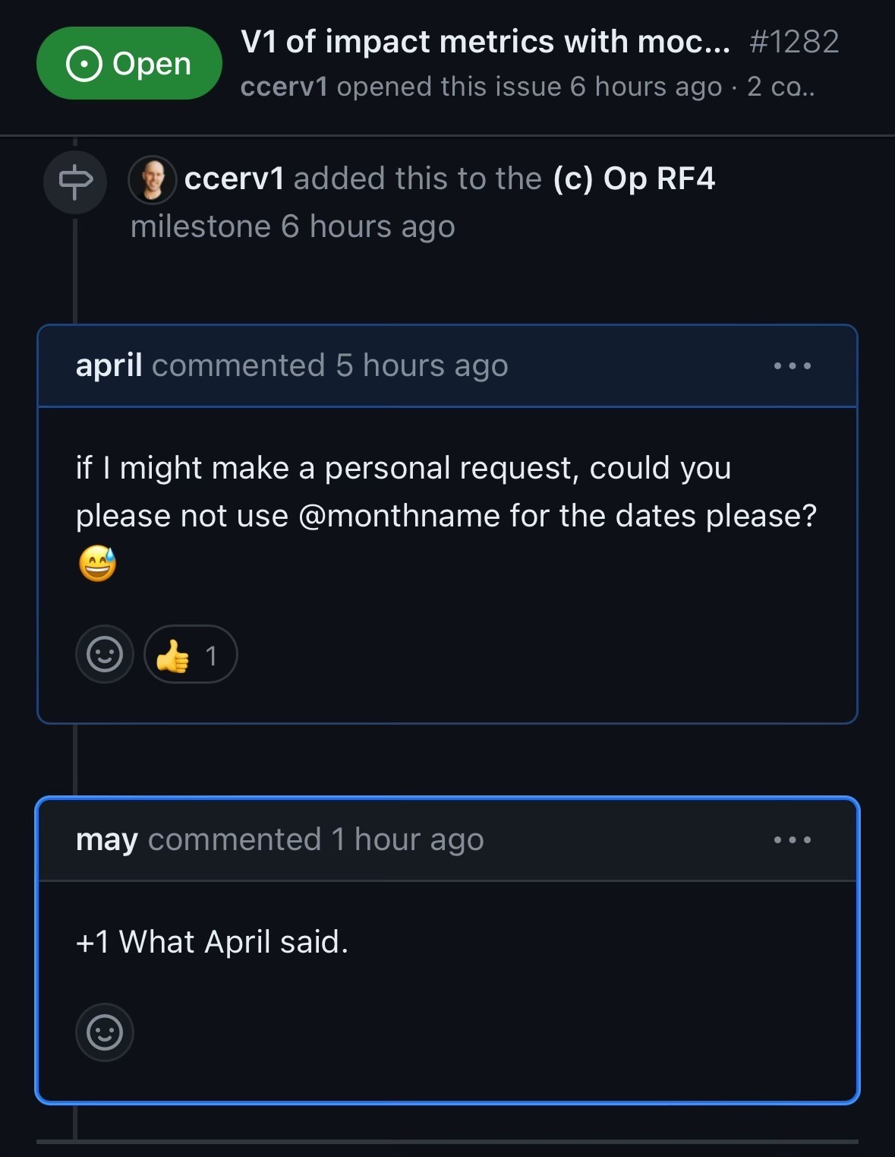Image resolution: width=895 pixels, height=1157 pixels.
Task: Open april's user profile
Action: coord(109,365)
